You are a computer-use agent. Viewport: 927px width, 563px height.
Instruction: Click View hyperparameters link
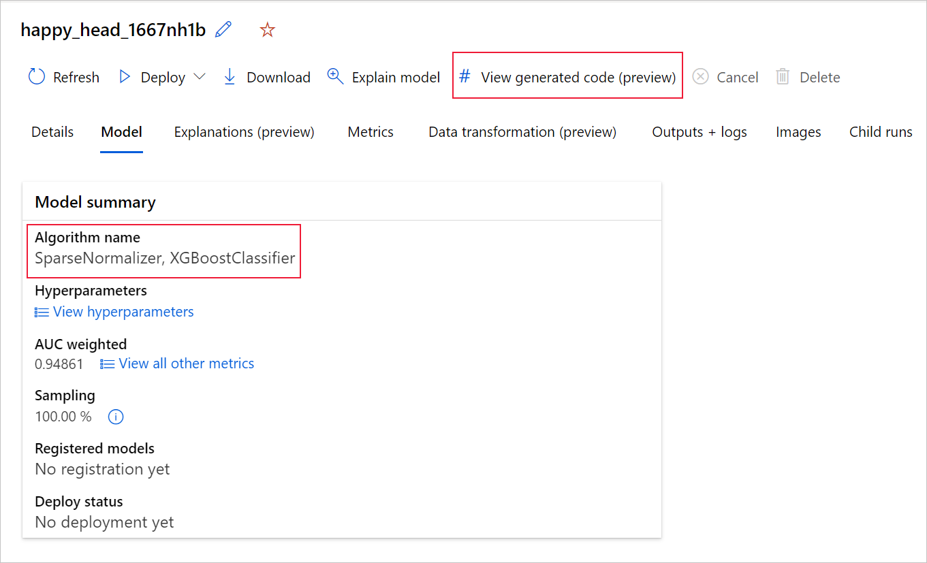(123, 312)
